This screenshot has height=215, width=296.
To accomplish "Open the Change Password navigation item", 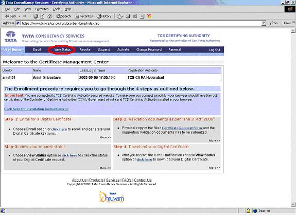I will (x=149, y=50).
